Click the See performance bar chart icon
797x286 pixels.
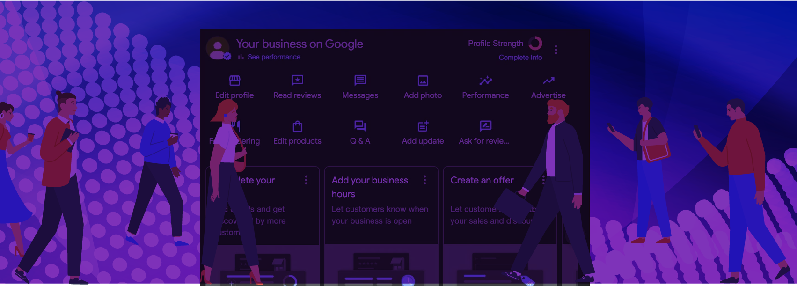(241, 57)
